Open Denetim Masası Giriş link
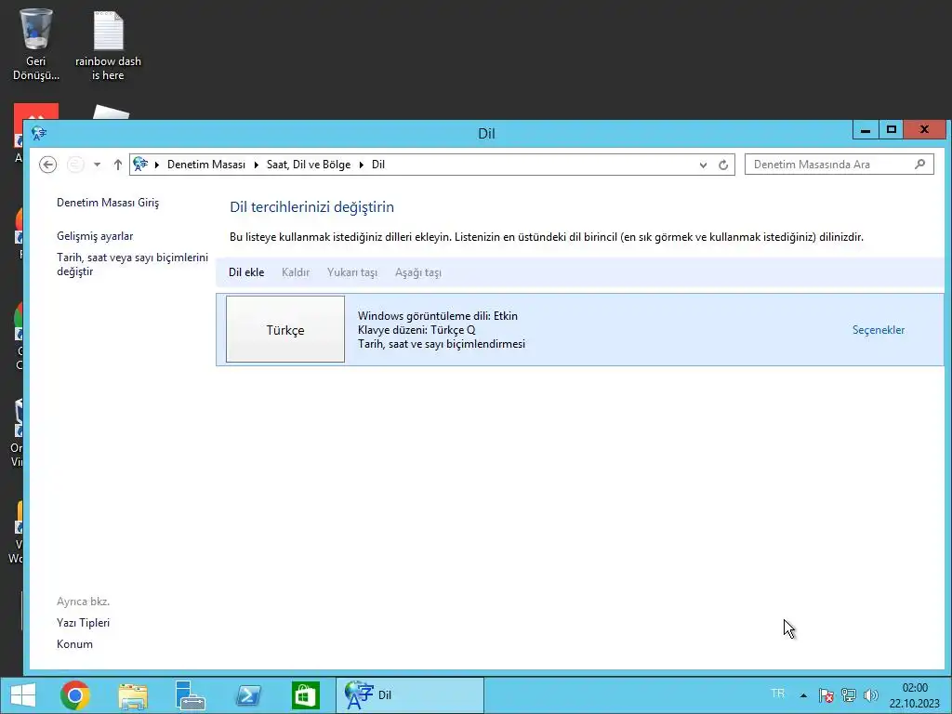 coord(108,203)
